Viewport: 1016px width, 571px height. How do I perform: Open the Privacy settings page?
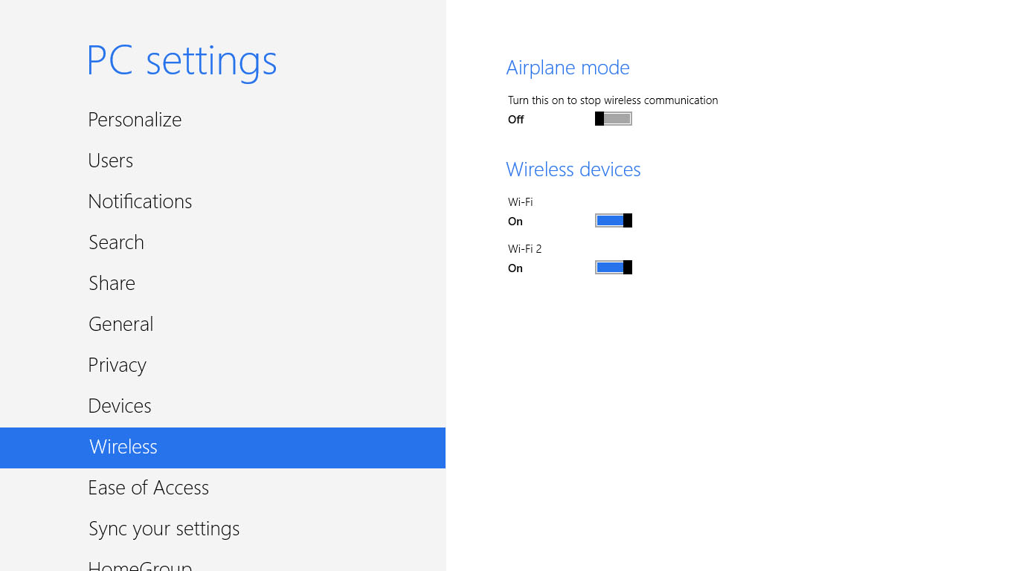point(117,365)
